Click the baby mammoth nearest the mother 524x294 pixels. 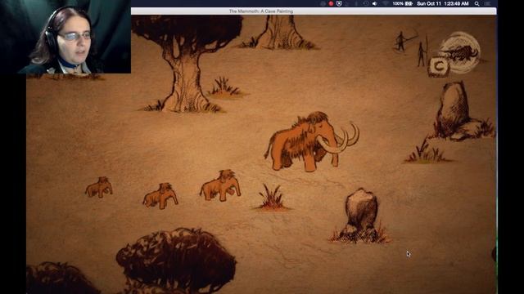220,185
